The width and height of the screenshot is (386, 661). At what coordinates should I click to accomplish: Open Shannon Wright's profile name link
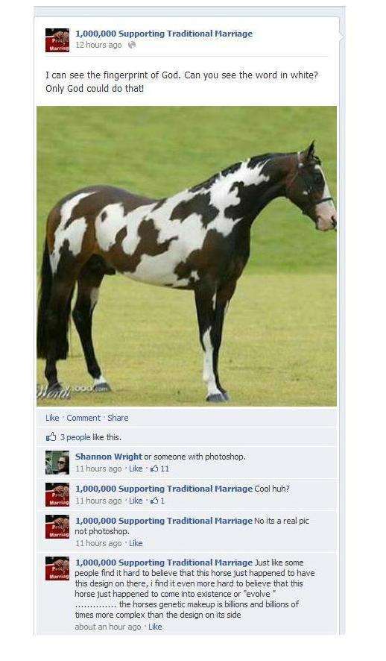109,457
